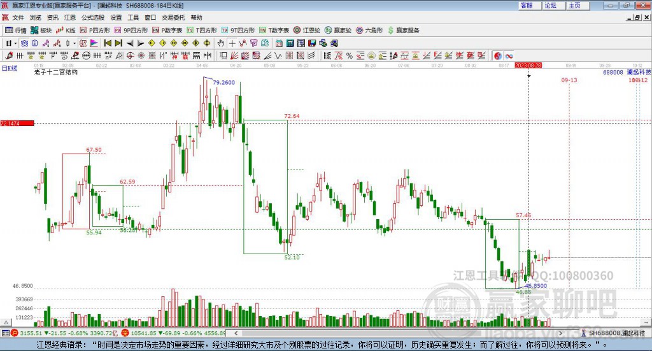This screenshot has height=351, width=652.
Task: Click the volume panel collapse triangle
Action: 6,323
